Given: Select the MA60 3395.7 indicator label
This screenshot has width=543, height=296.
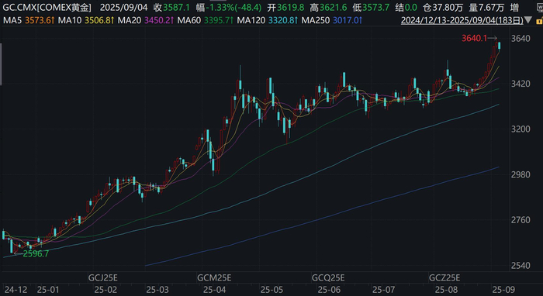Looking at the screenshot, I should 206,21.
